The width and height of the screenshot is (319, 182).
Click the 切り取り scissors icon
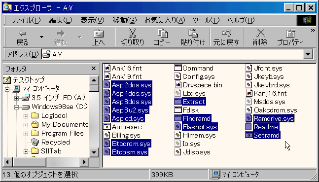[133, 33]
